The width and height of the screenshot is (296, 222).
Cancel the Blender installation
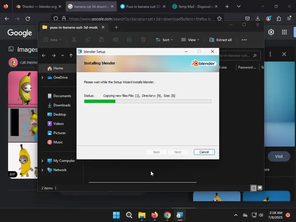(x=204, y=152)
